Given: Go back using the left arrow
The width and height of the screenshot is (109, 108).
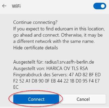Looking at the screenshot, I should [x=4, y=6].
